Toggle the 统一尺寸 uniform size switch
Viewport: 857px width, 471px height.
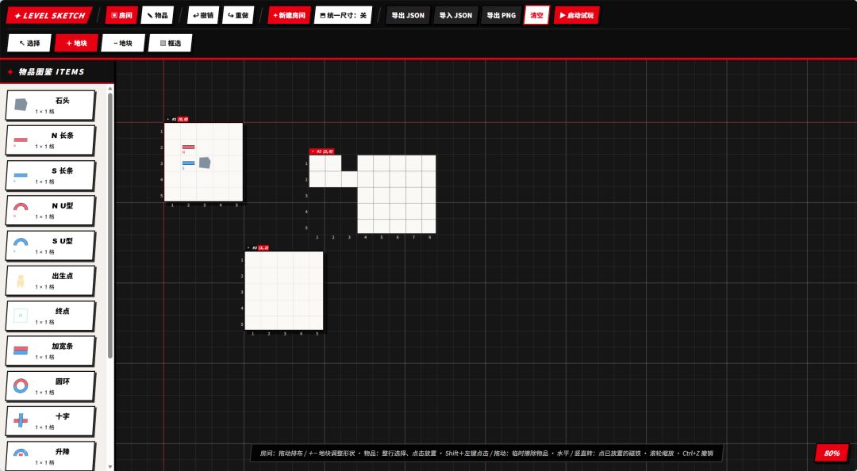[344, 15]
